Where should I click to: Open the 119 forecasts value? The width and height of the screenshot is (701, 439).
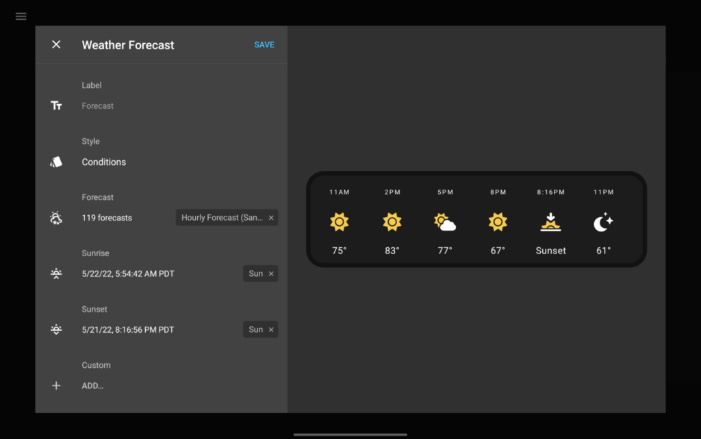click(107, 218)
